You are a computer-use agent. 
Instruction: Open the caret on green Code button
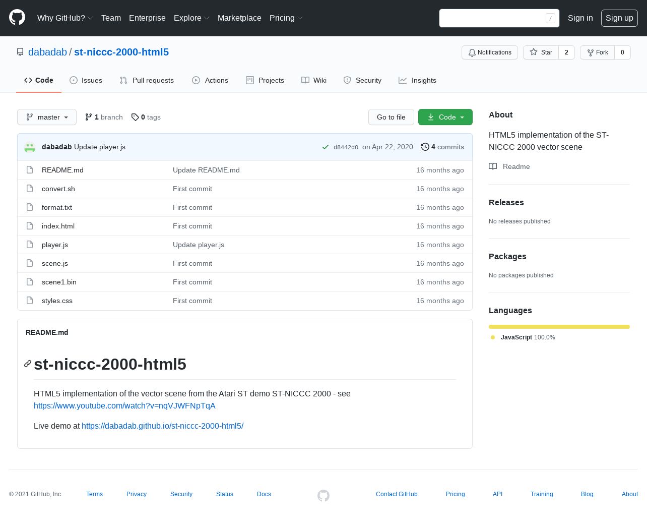[x=462, y=117]
